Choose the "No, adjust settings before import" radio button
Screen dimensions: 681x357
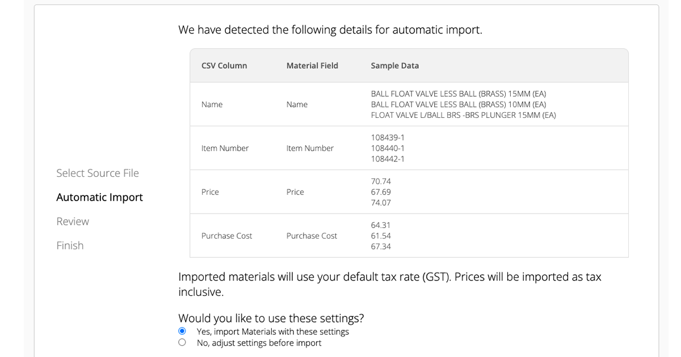(x=182, y=342)
